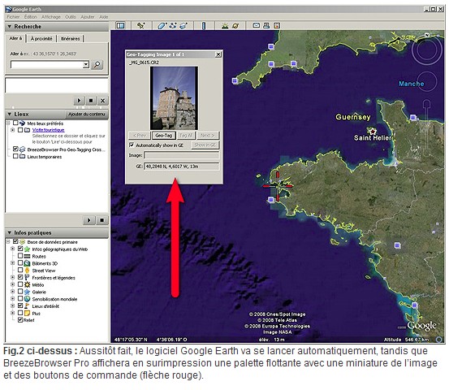449x390 pixels.
Task: Click the stop tour button below Lieux panel
Action: pyautogui.click(x=102, y=220)
